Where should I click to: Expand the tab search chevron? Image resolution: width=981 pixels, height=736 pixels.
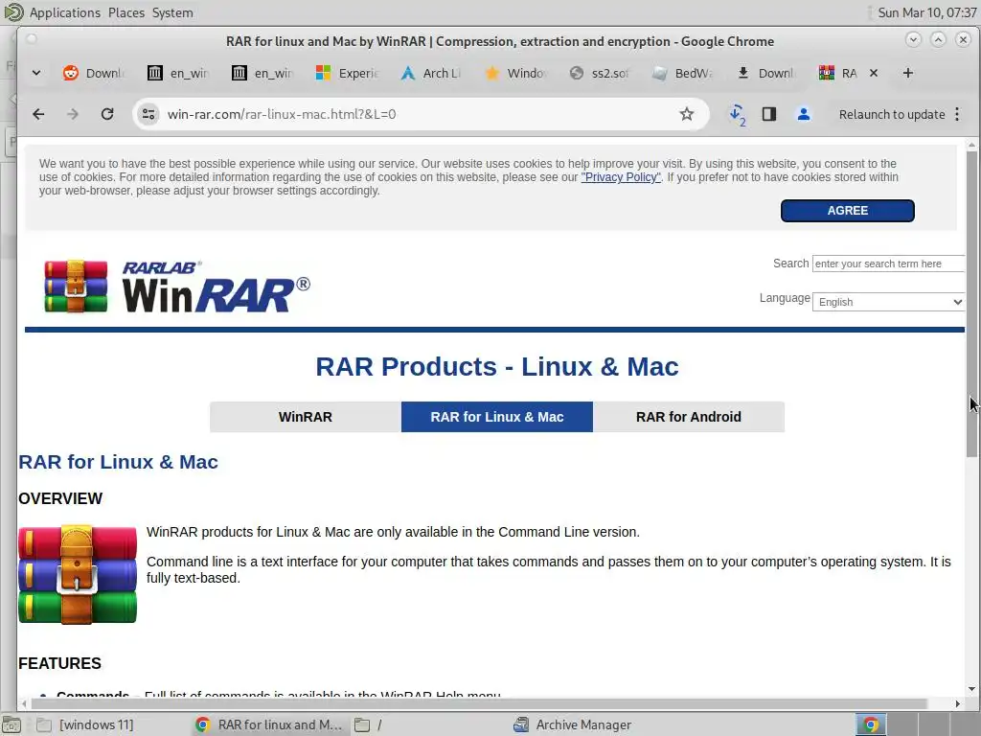(x=36, y=73)
